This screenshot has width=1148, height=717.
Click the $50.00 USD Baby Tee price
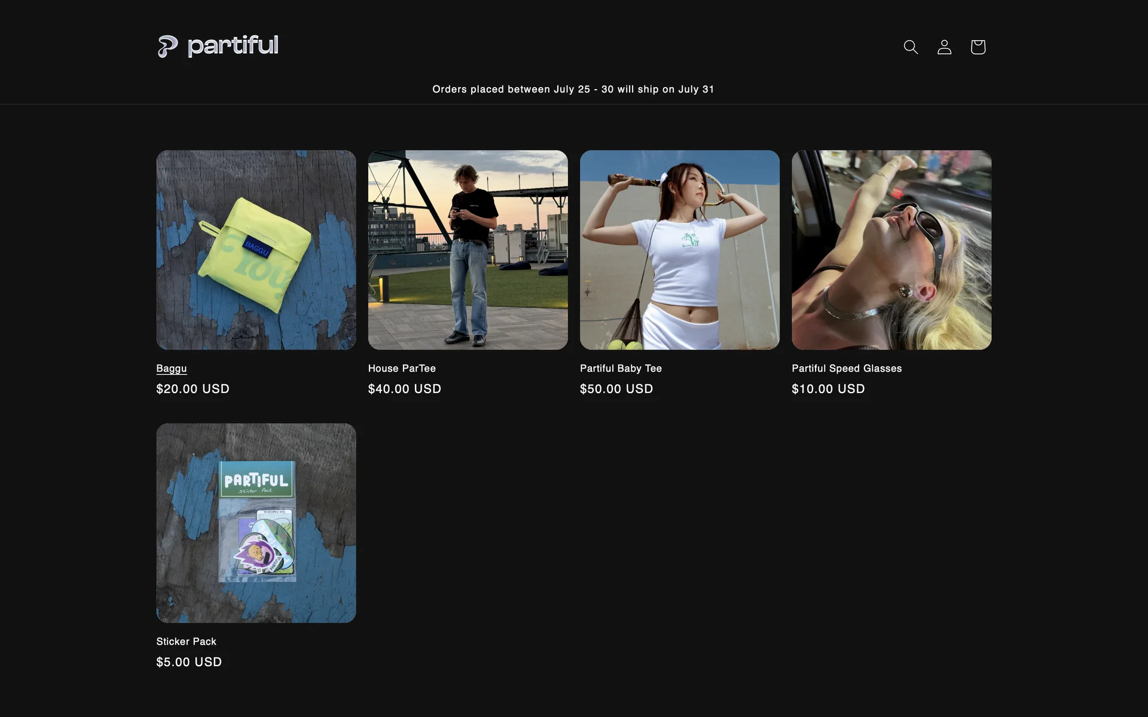(616, 389)
